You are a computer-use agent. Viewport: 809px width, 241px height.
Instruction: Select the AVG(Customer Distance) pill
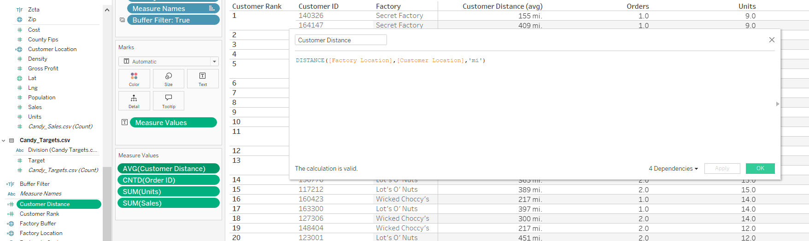pos(169,168)
